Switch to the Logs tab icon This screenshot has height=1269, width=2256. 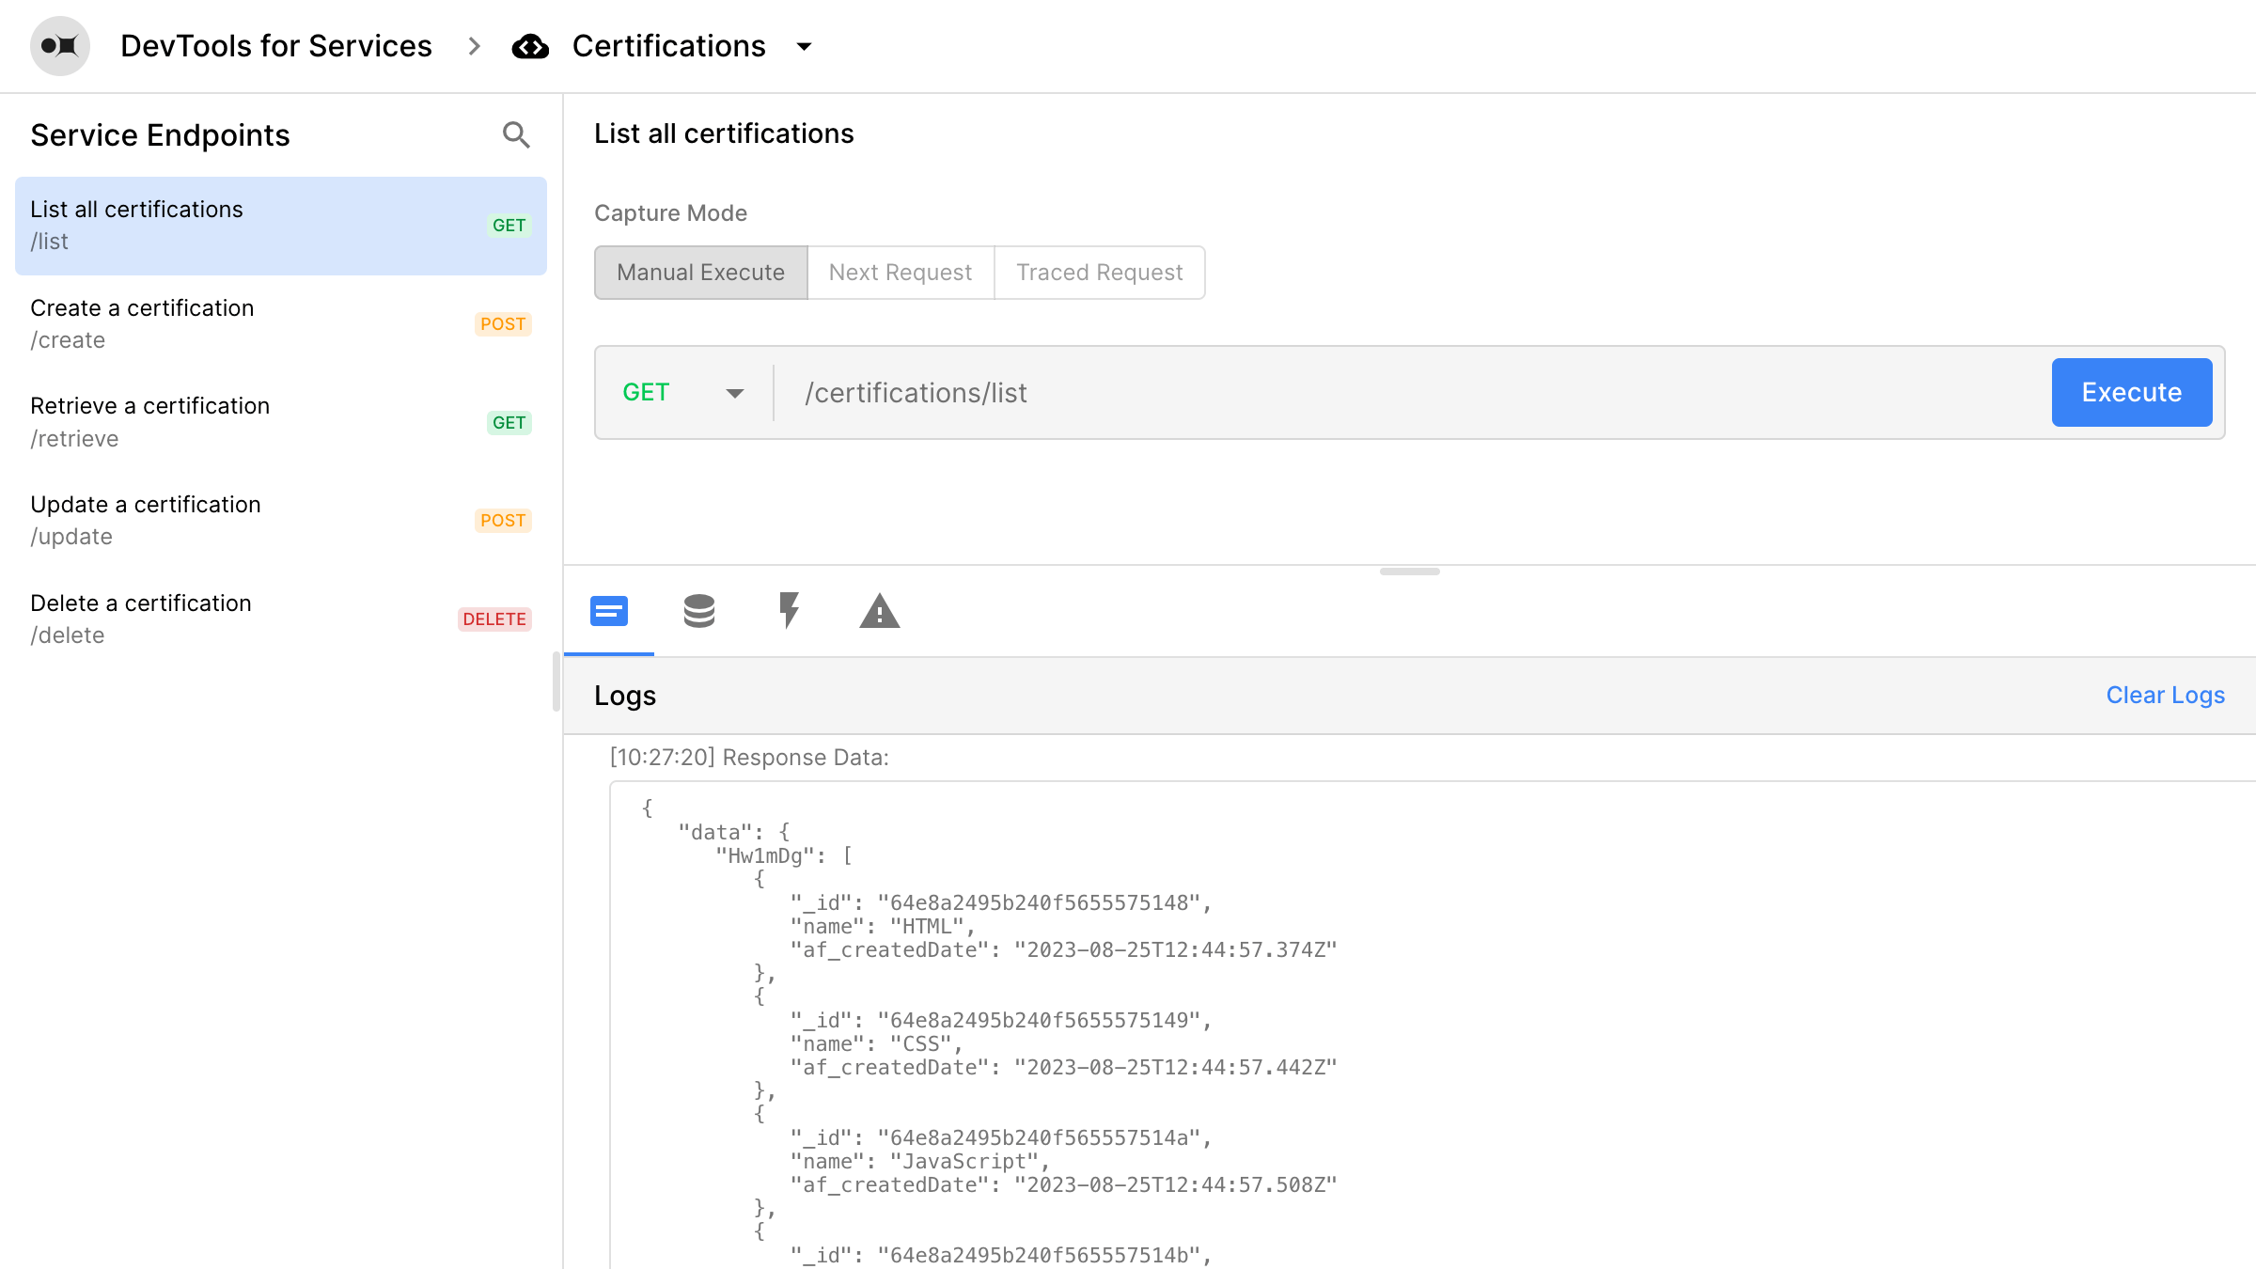[x=609, y=611]
